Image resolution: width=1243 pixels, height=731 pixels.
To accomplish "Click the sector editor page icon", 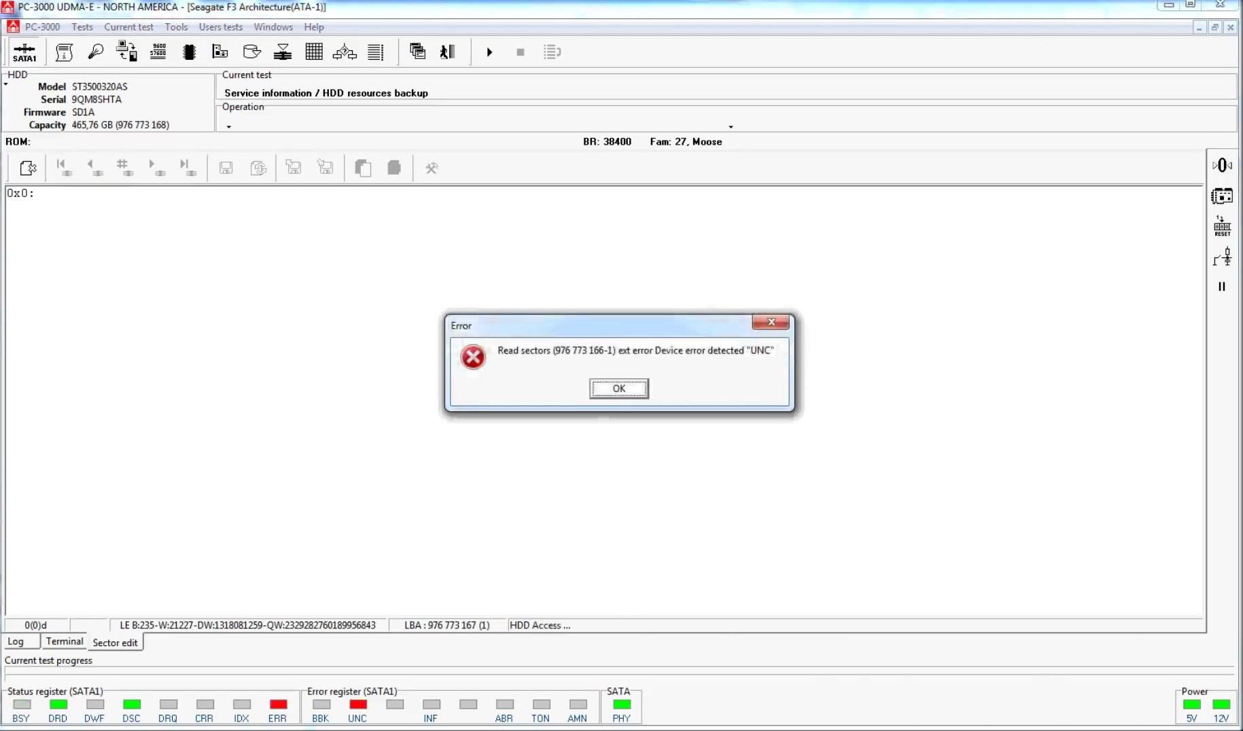I will pos(28,168).
